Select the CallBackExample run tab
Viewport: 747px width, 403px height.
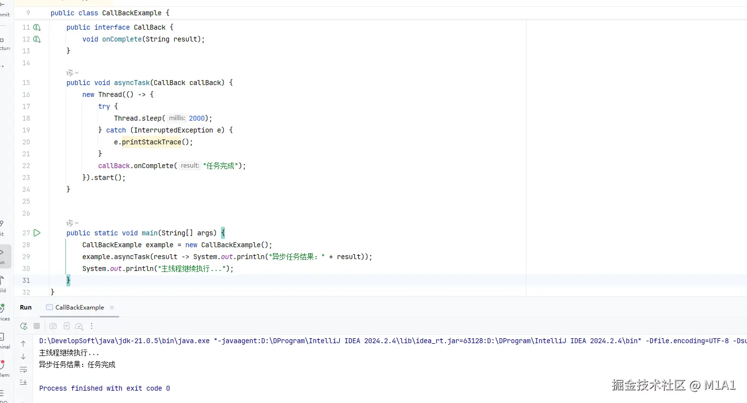click(79, 308)
